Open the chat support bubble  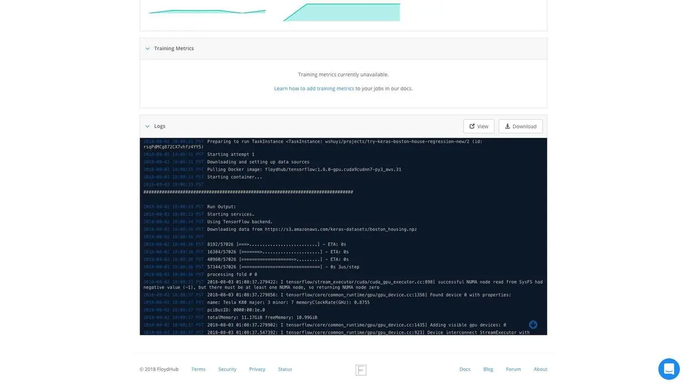669,369
